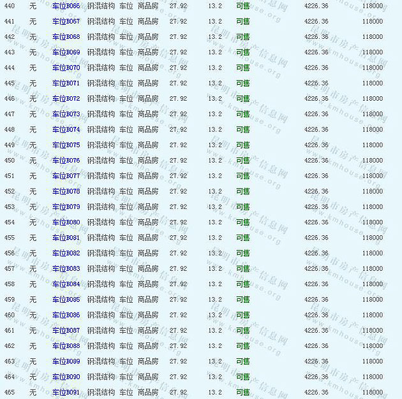Open parking space 车位B070 details

tap(66, 68)
